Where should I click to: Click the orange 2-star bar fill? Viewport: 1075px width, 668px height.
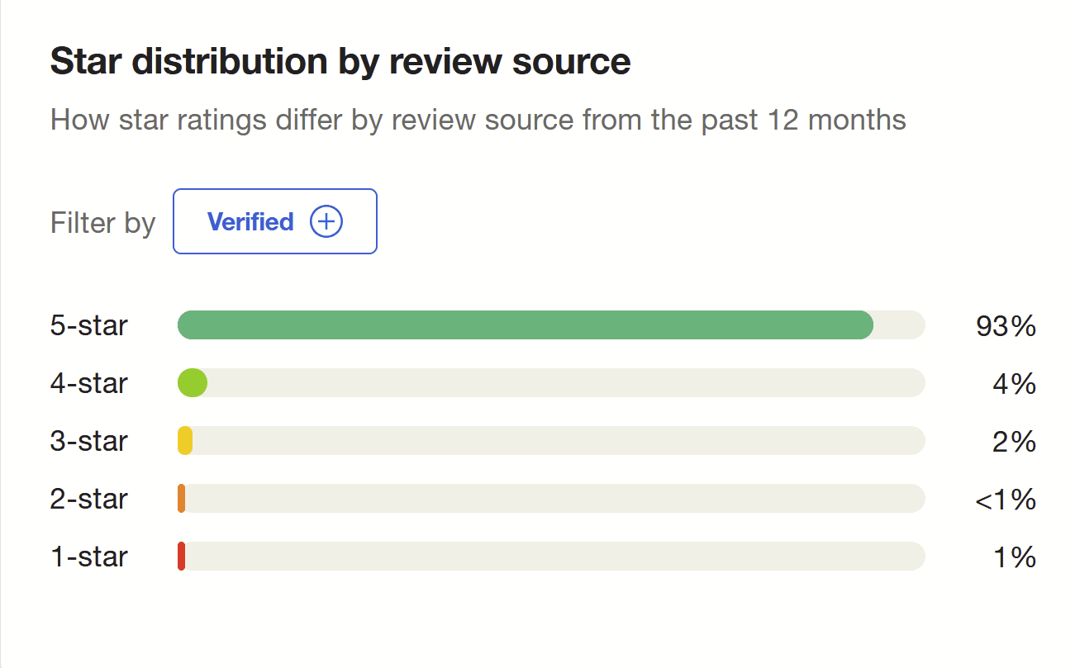click(182, 499)
